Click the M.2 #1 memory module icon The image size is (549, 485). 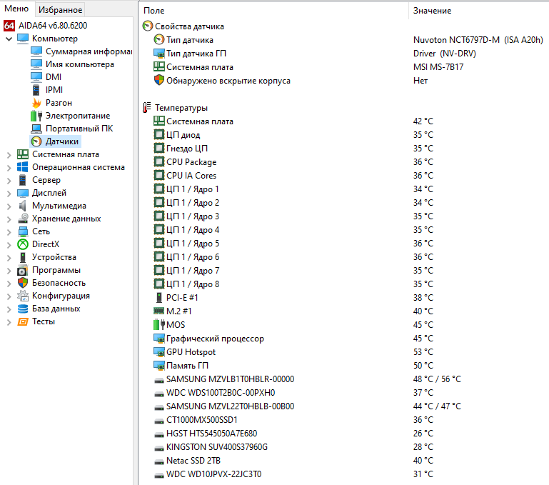click(159, 311)
